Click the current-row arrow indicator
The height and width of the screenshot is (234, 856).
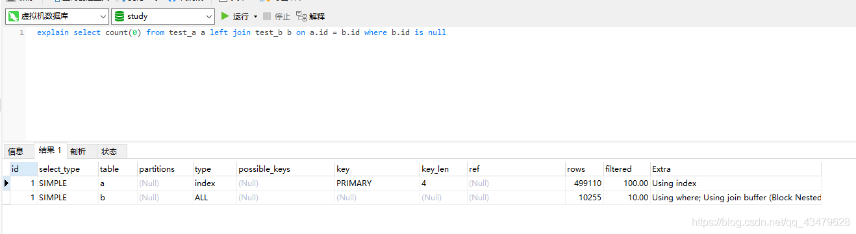tap(6, 183)
